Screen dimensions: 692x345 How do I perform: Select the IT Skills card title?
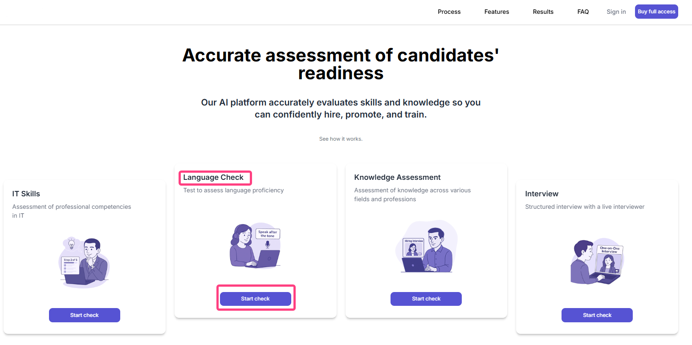[x=26, y=194]
